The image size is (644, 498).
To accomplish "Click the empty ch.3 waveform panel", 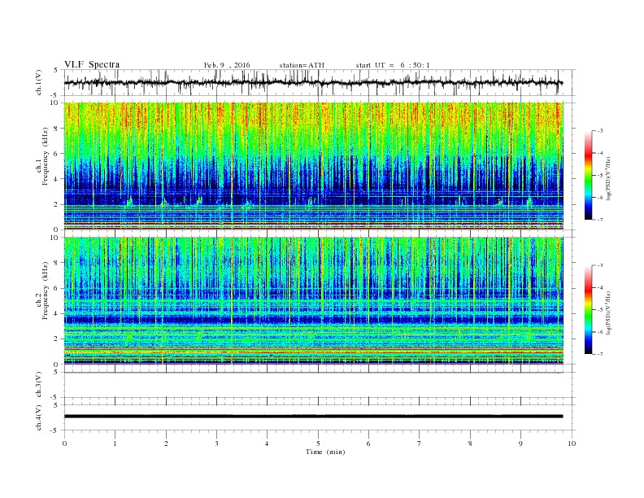I will pyautogui.click(x=320, y=385).
